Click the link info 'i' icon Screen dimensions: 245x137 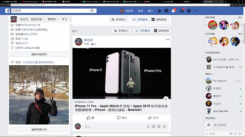click(x=166, y=99)
